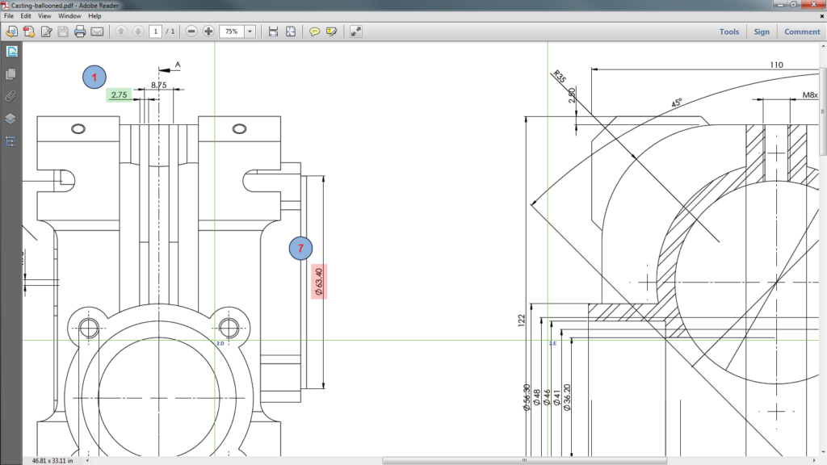Click the Zoom in plus button
Image resolution: width=827 pixels, height=465 pixels.
[209, 31]
